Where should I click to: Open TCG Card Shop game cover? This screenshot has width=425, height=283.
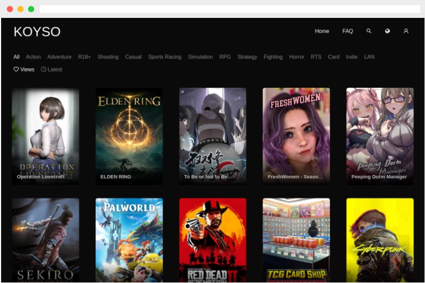point(296,240)
